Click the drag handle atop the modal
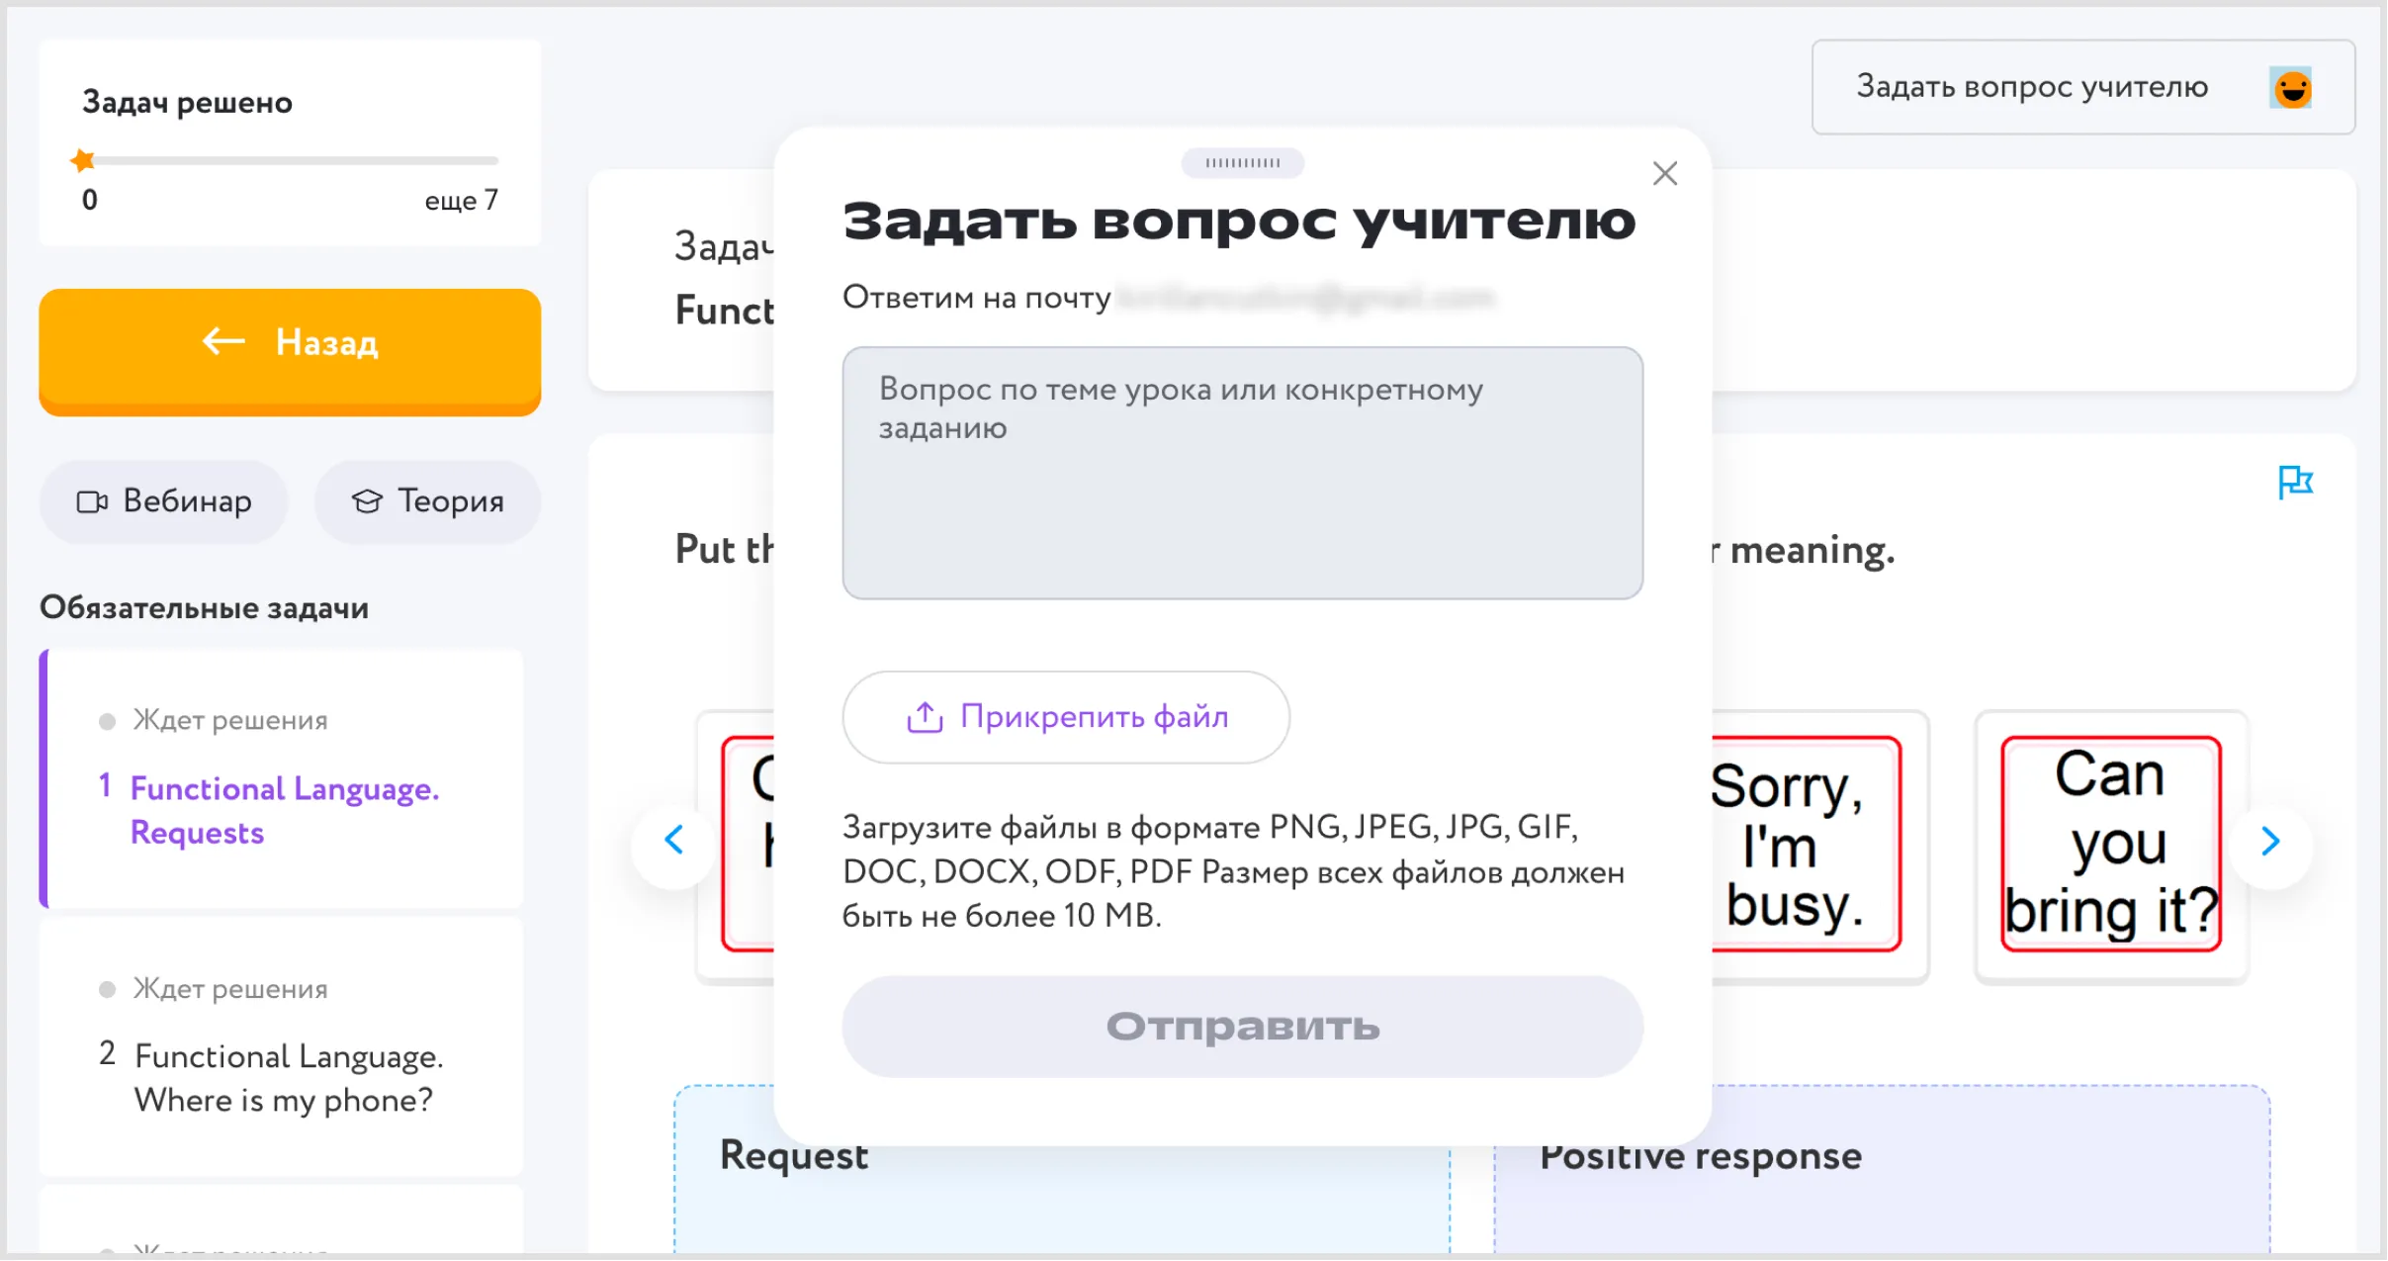The image size is (2388, 1261). tap(1243, 162)
